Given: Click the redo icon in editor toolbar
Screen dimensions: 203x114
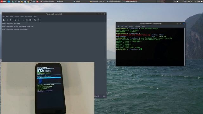Looking at the screenshot, I should point(19,20).
